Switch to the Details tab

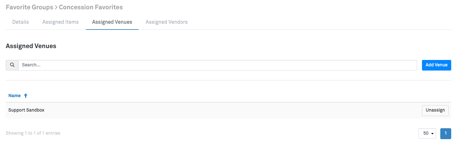point(21,22)
